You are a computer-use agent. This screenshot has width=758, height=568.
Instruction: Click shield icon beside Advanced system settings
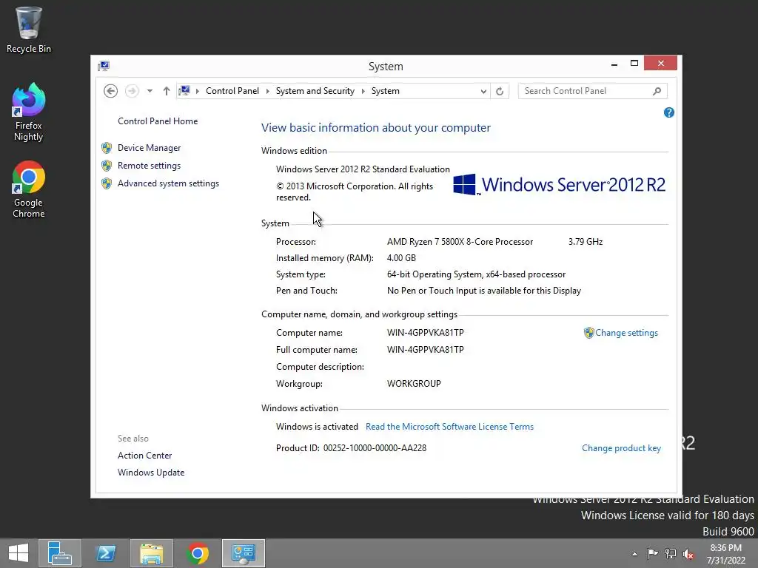[x=107, y=183]
